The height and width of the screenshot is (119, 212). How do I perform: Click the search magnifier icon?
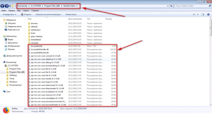(x=210, y=6)
